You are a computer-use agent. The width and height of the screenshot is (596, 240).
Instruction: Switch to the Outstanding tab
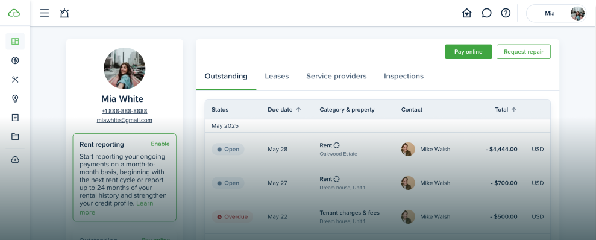tap(226, 76)
